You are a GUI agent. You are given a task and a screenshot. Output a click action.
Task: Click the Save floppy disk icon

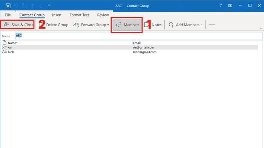tap(8, 6)
